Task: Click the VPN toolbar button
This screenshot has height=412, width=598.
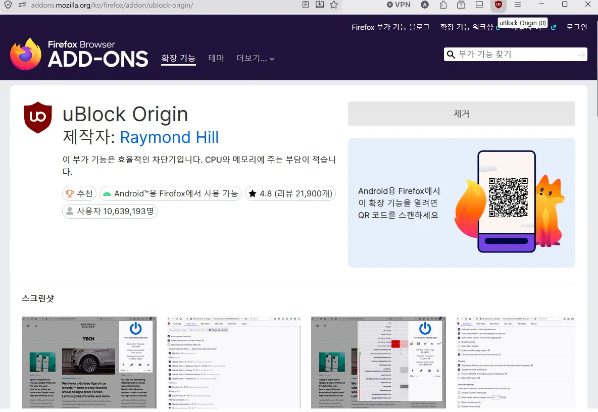Action: tap(398, 5)
